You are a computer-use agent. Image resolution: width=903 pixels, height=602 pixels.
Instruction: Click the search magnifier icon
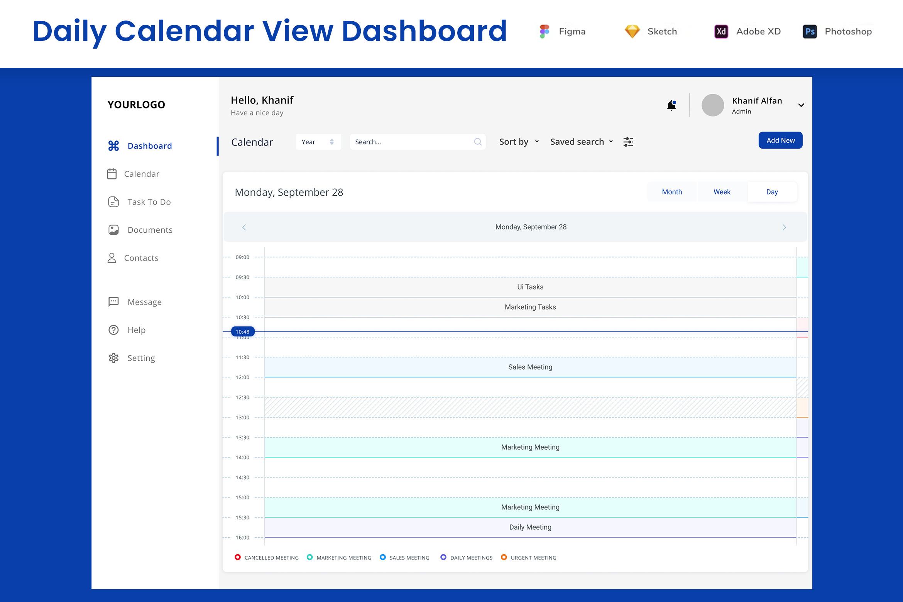coord(478,142)
